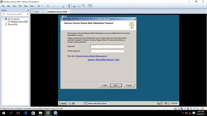
Task: Select Windows Server 2008 in library tree
Action: pos(19,22)
